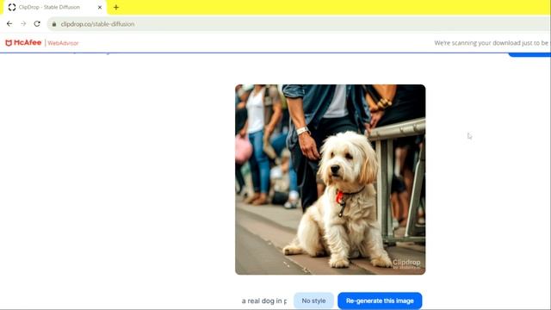Close the ClipDrop - Stable Diffusion tab
The width and height of the screenshot is (551, 310).
(x=100, y=7)
